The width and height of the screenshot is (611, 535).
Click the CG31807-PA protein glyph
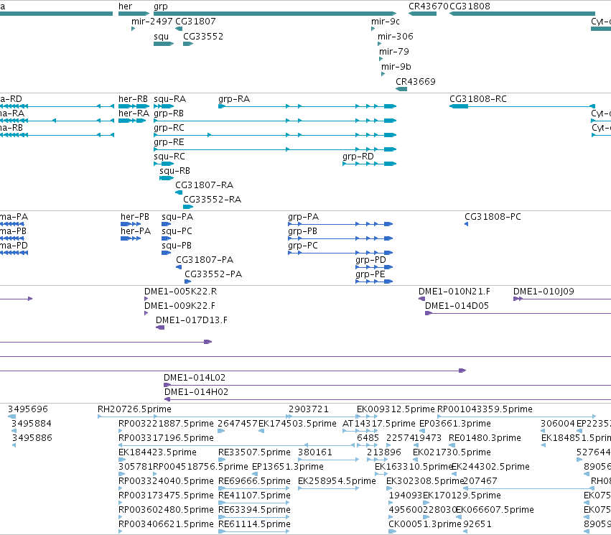click(179, 267)
